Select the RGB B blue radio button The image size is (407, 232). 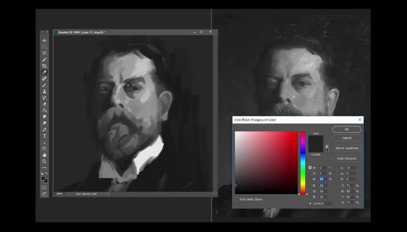click(310, 197)
